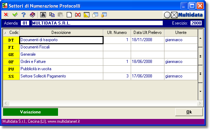Click the horizontal scrollbar right arrow
Viewport: 210px width, 130px height.
point(200,103)
